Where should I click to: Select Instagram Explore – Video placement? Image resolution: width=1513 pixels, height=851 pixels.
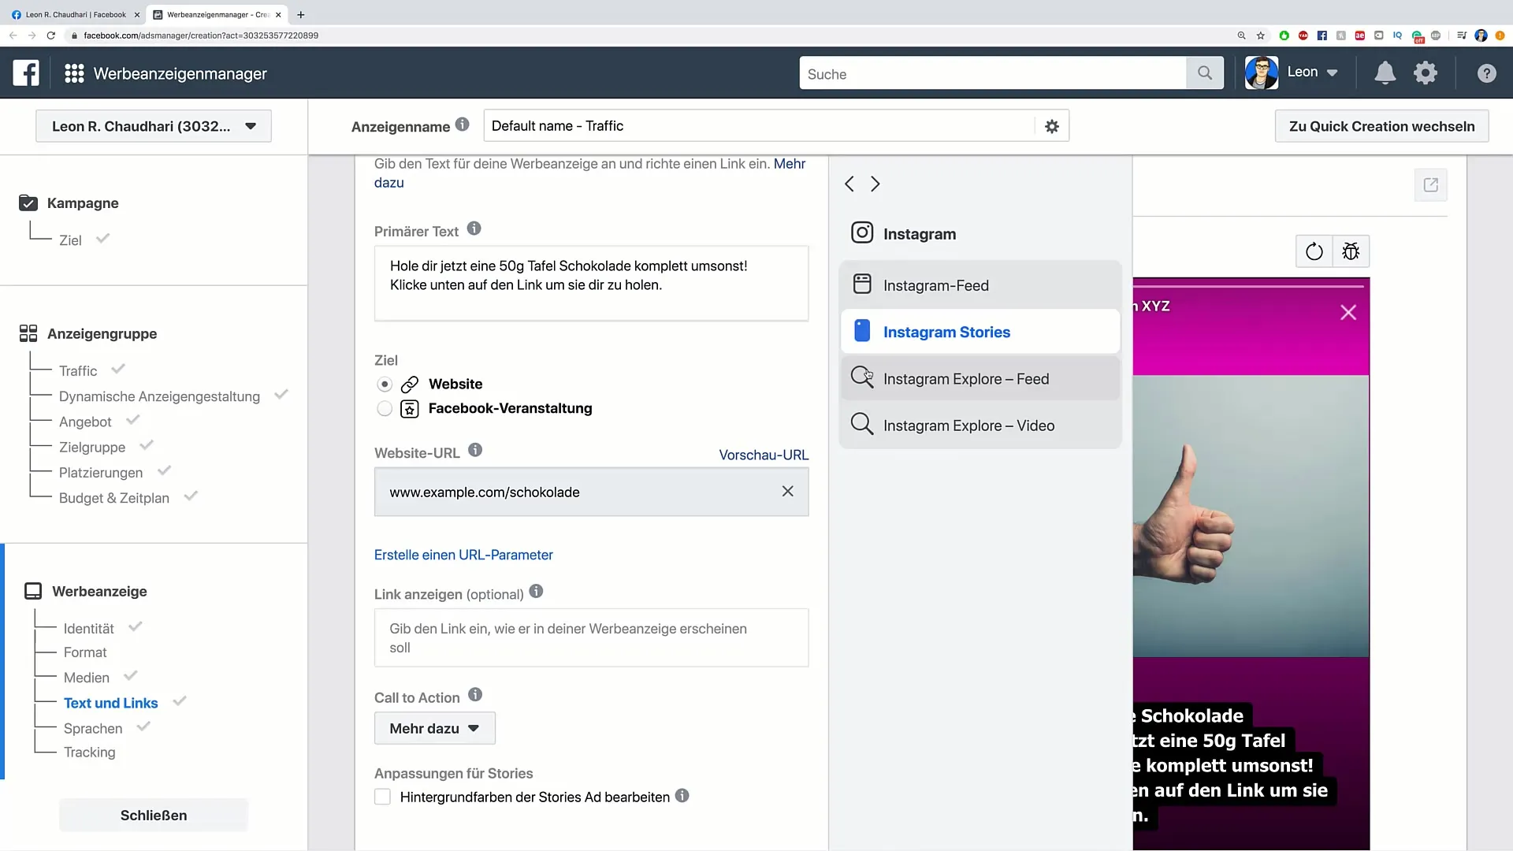coord(980,425)
